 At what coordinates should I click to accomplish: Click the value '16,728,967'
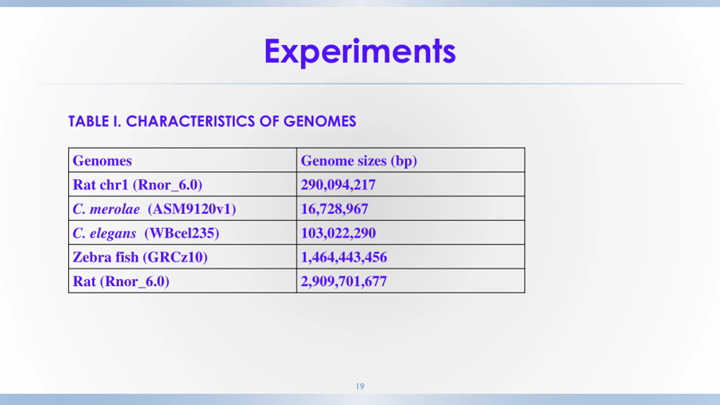pos(334,209)
